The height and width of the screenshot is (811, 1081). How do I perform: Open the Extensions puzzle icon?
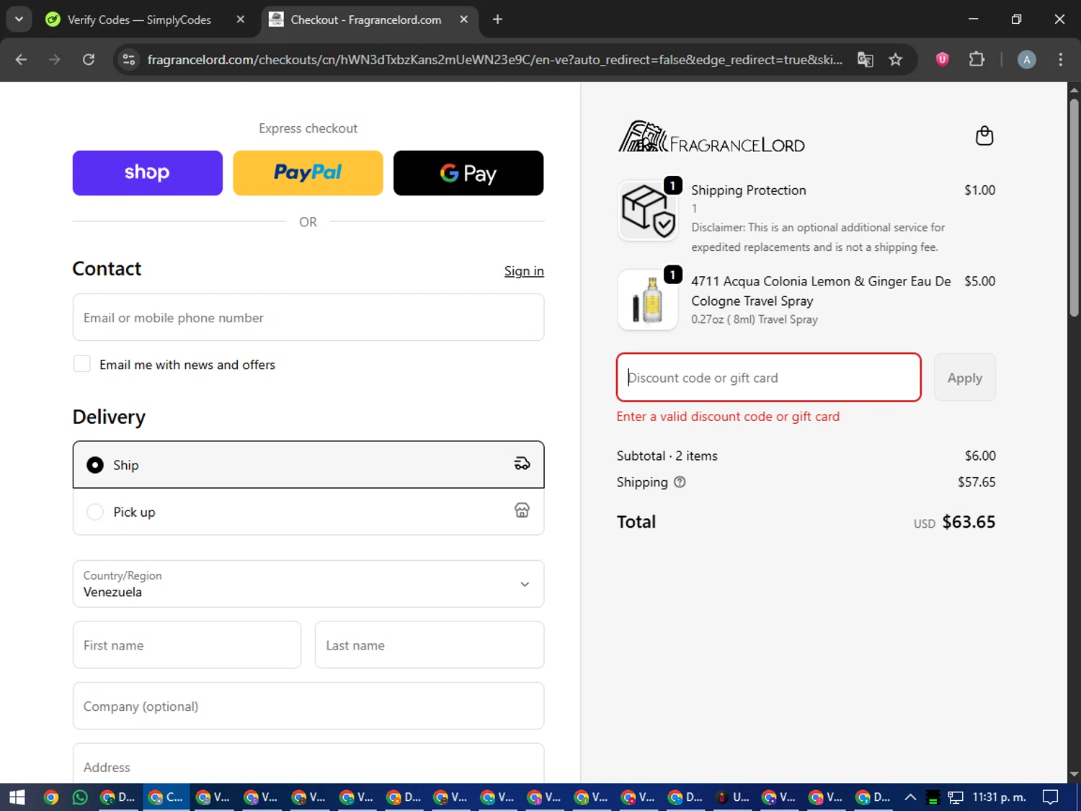coord(977,59)
